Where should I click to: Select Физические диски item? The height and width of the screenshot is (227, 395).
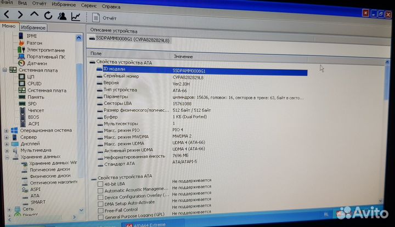pos(50,176)
